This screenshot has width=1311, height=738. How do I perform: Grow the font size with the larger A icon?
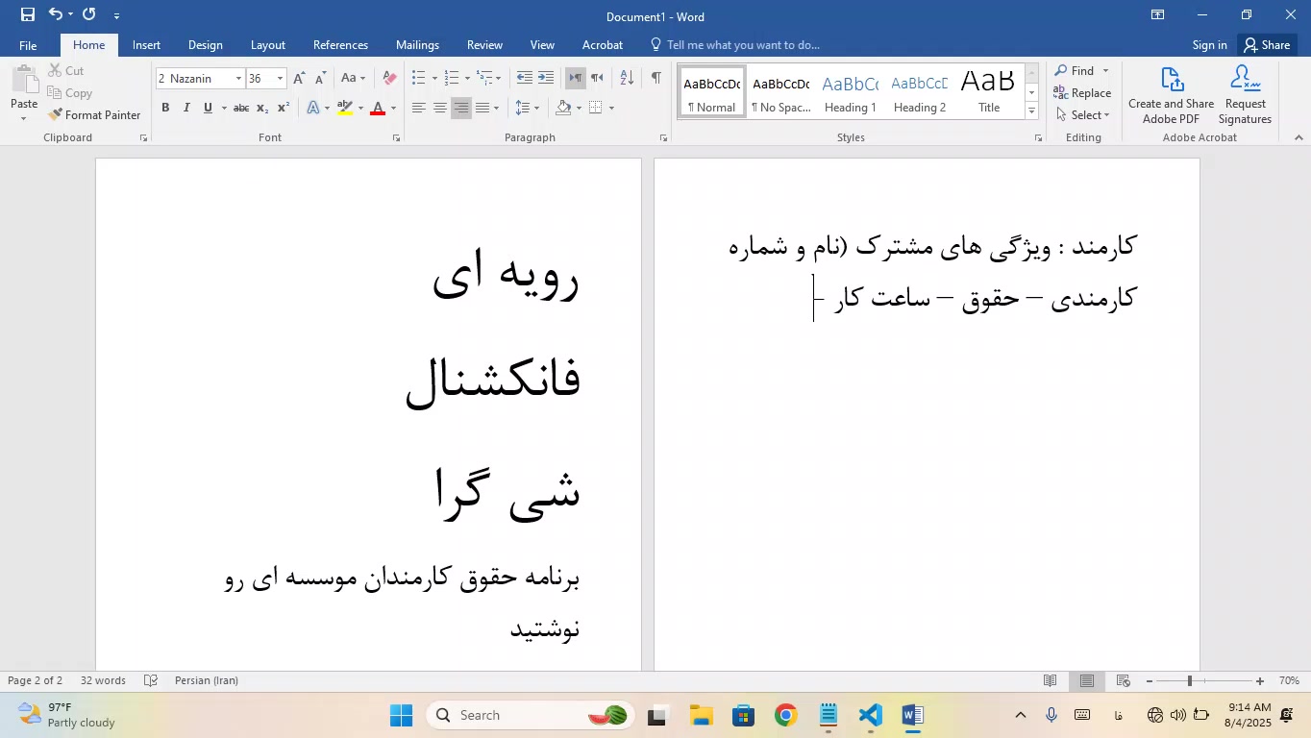point(299,78)
